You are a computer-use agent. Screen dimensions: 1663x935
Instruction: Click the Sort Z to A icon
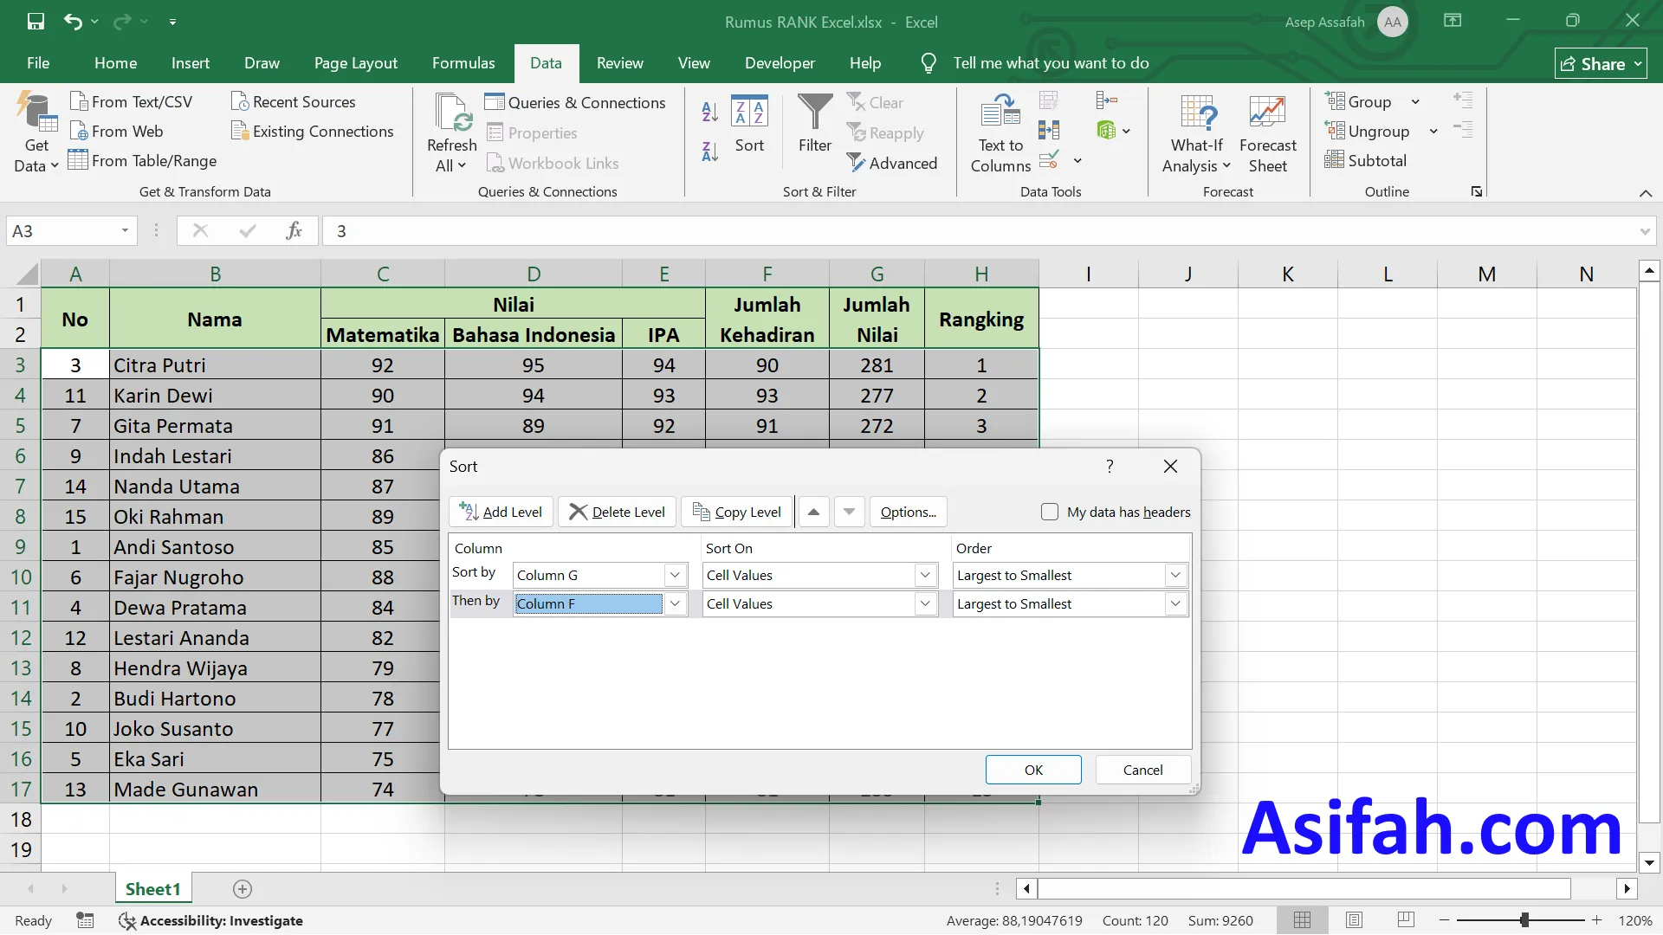[710, 152]
